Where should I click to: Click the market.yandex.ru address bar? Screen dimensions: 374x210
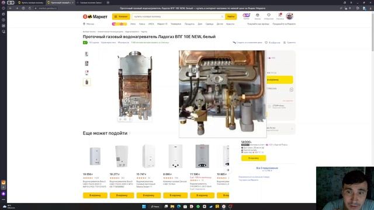(48, 8)
